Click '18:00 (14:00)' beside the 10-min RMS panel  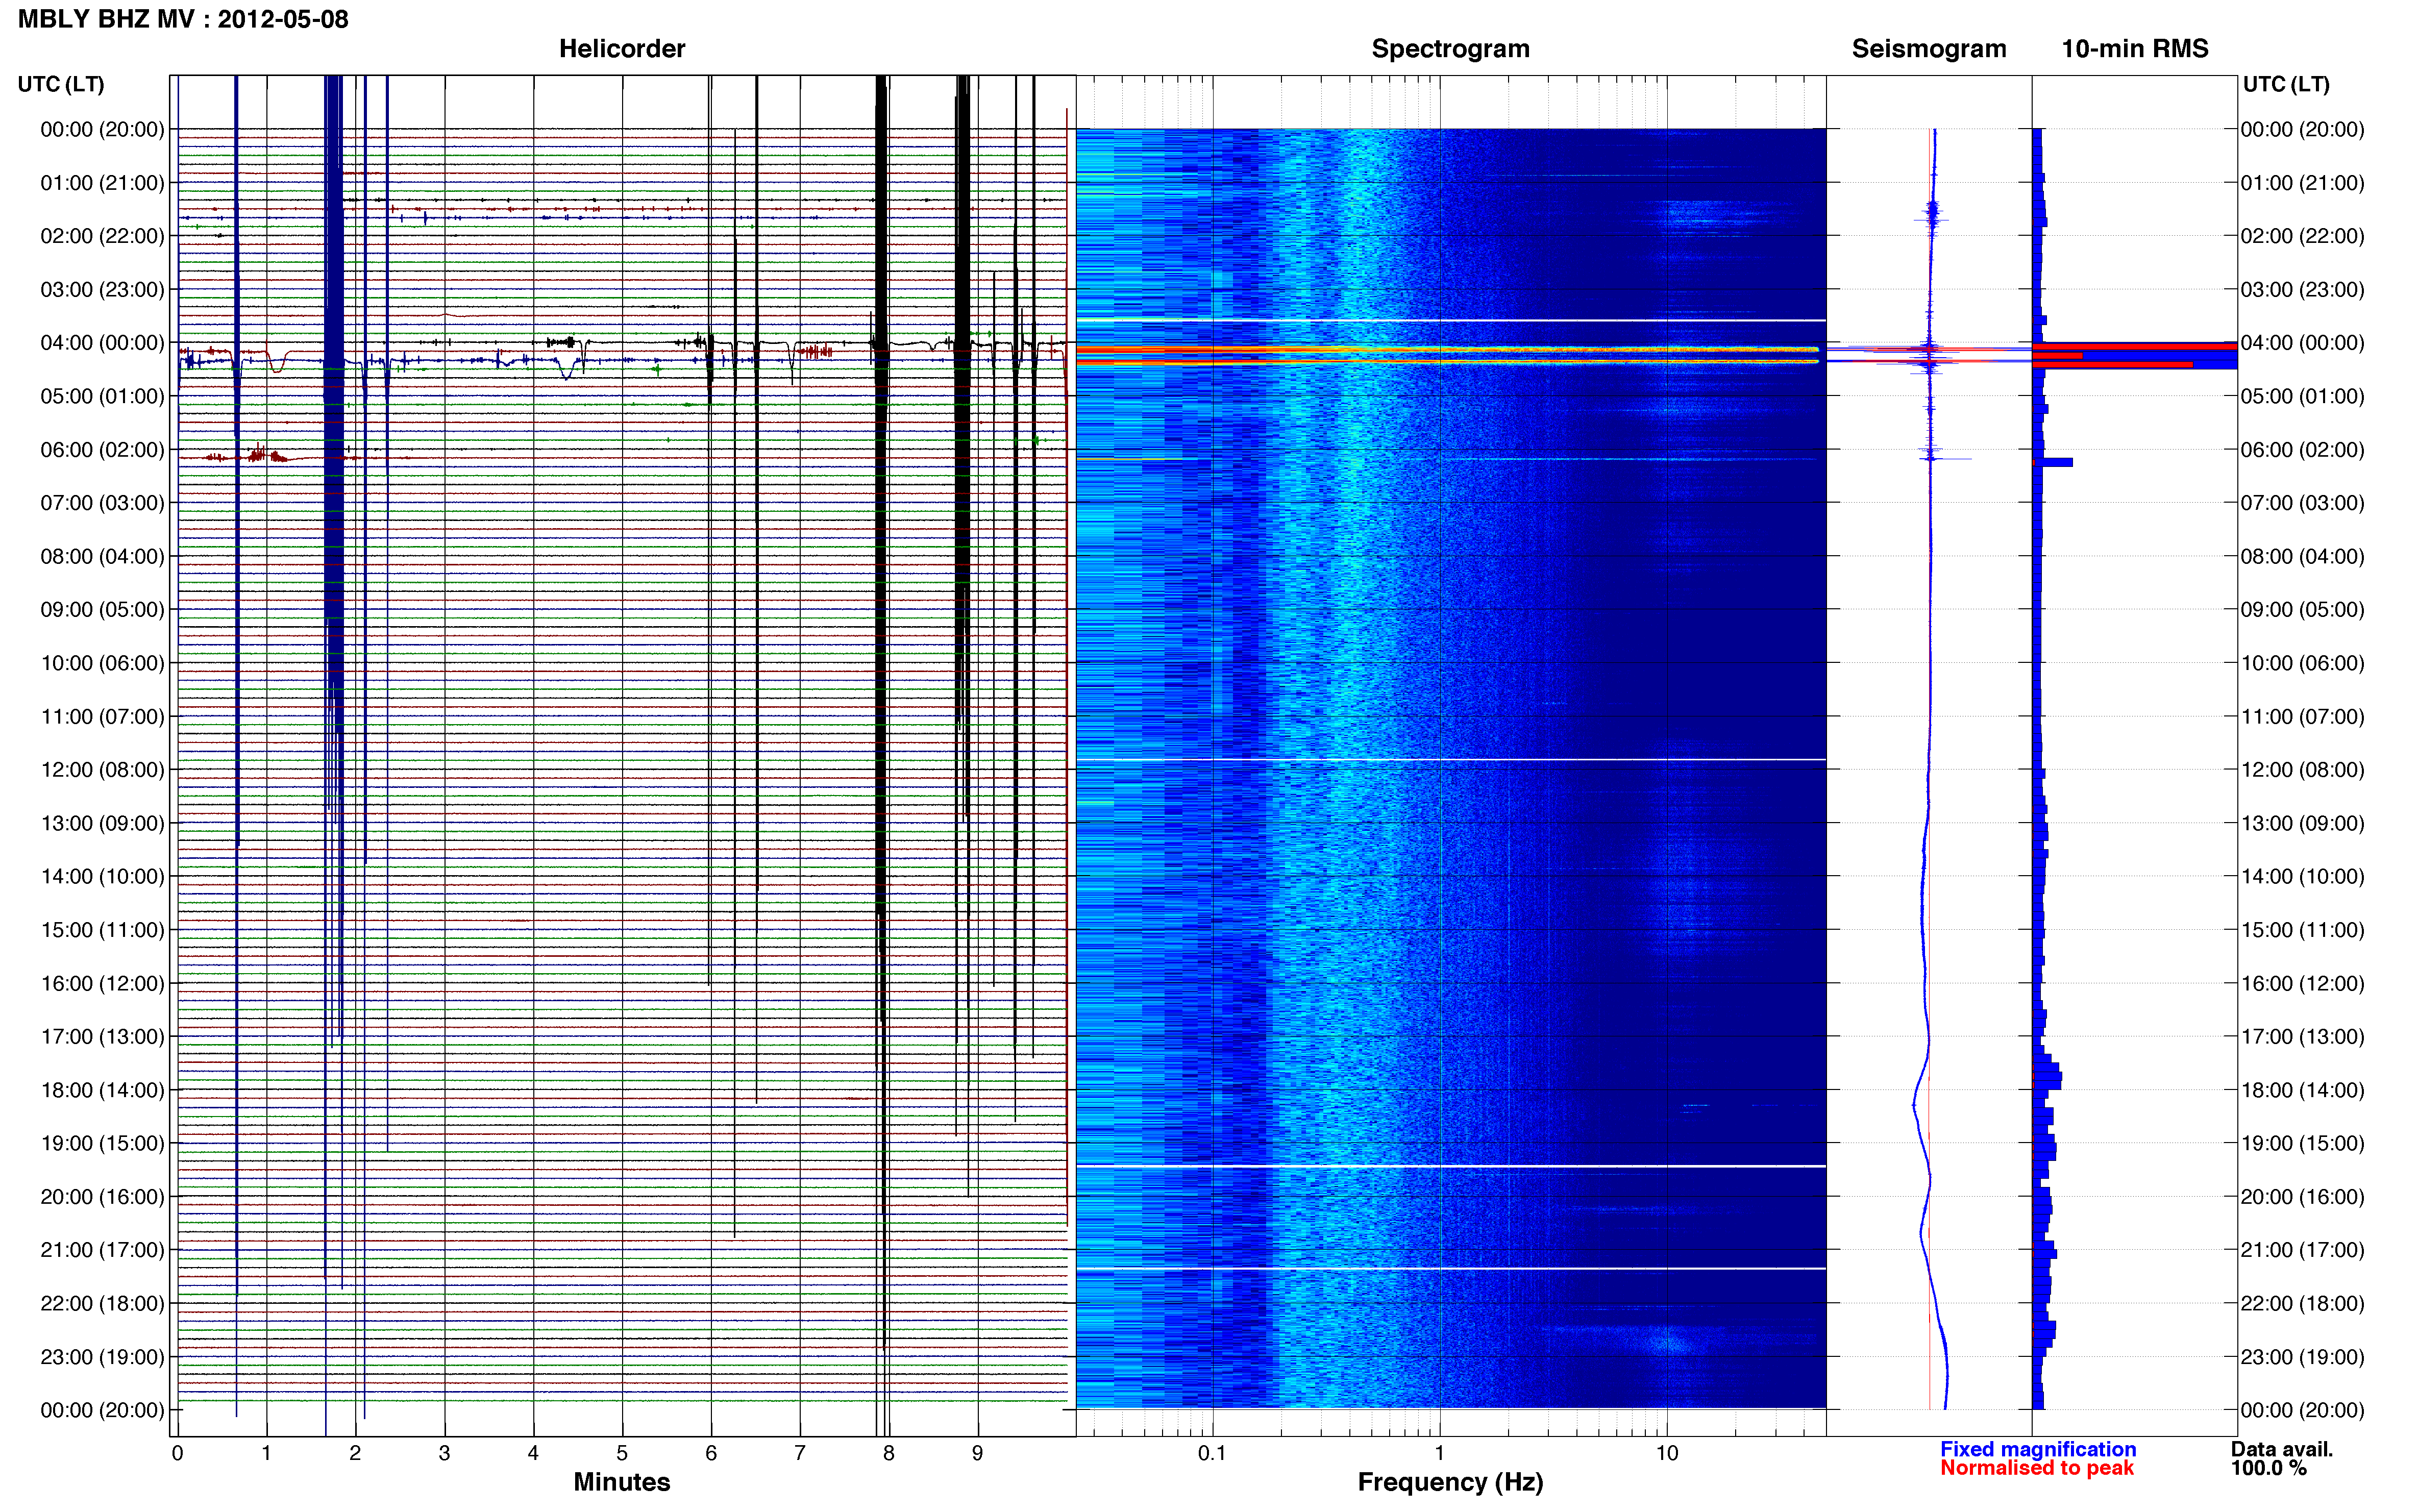pyautogui.click(x=2302, y=1090)
